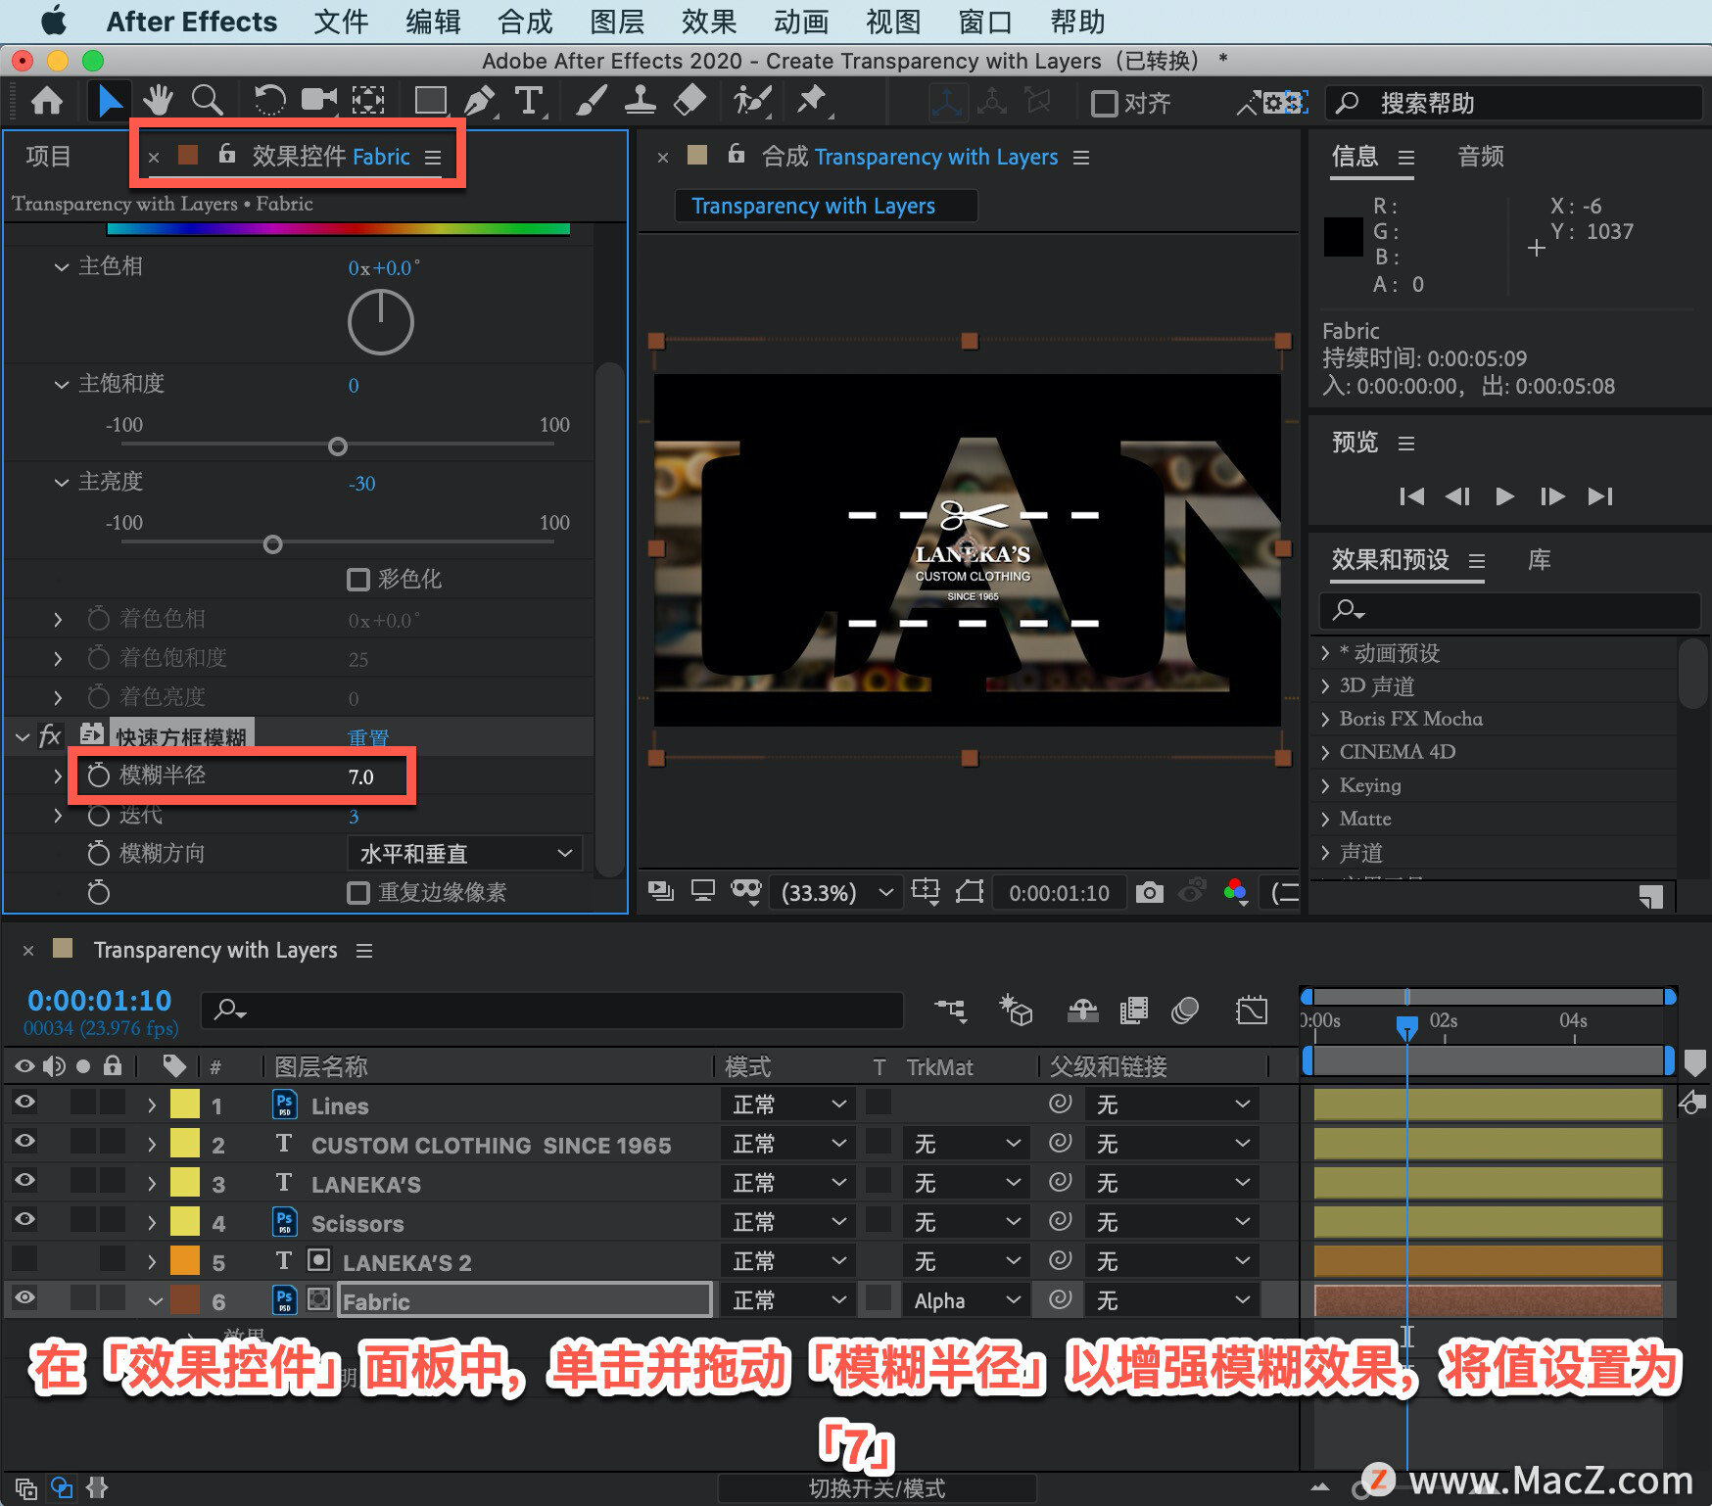
Task: Open the Apple menu
Action: tap(54, 21)
